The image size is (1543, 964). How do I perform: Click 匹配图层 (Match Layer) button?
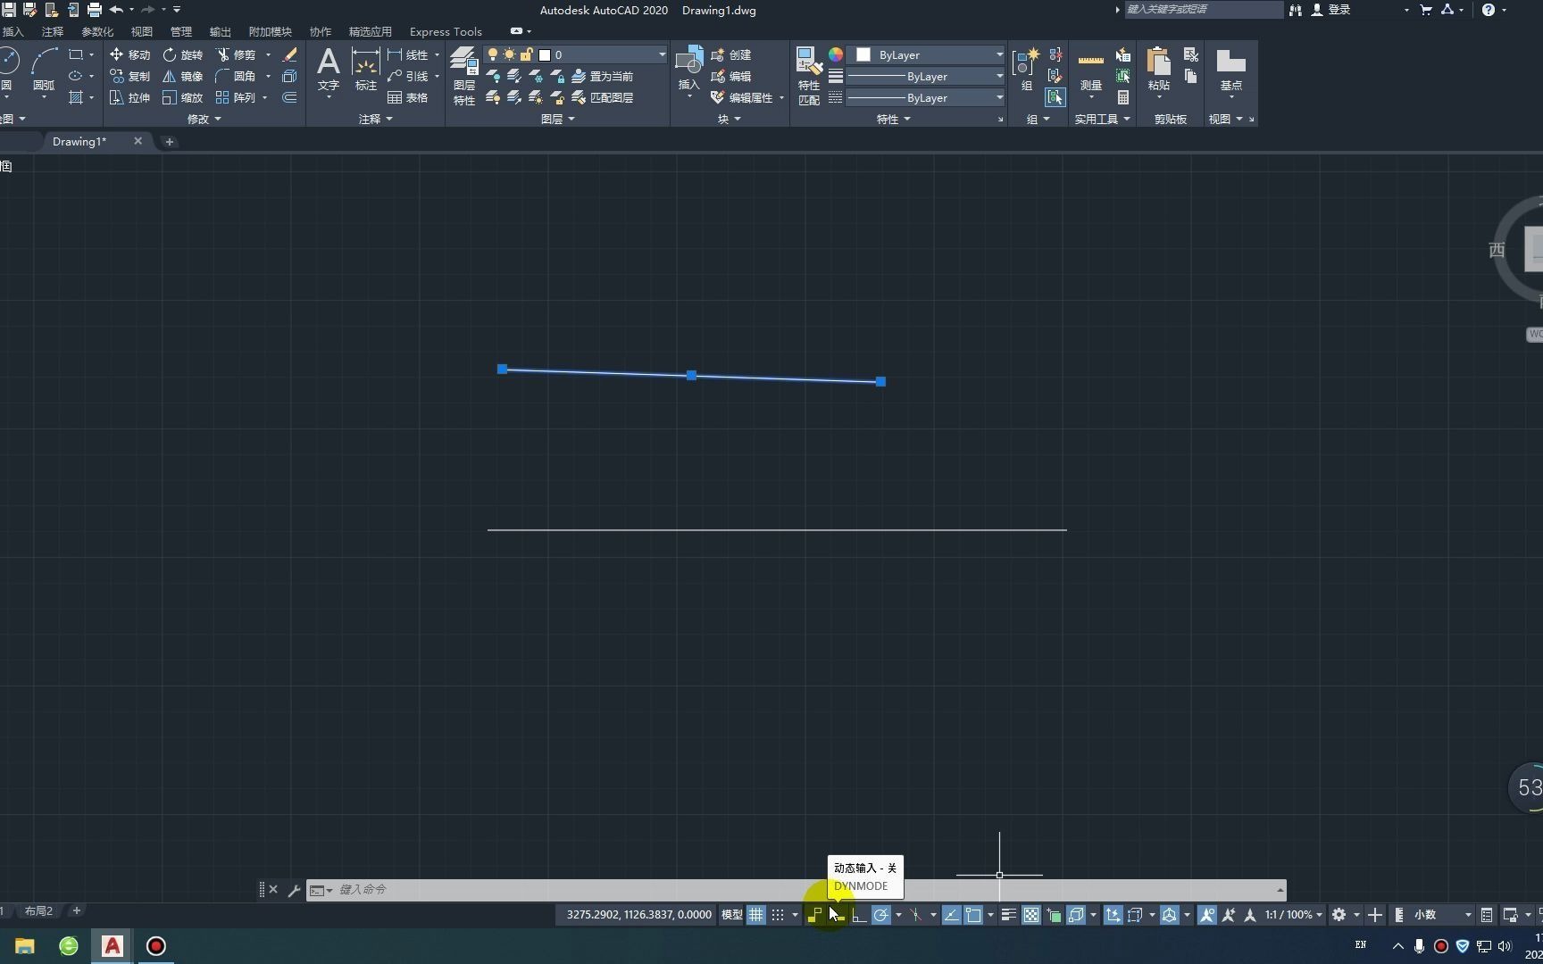[x=603, y=97]
